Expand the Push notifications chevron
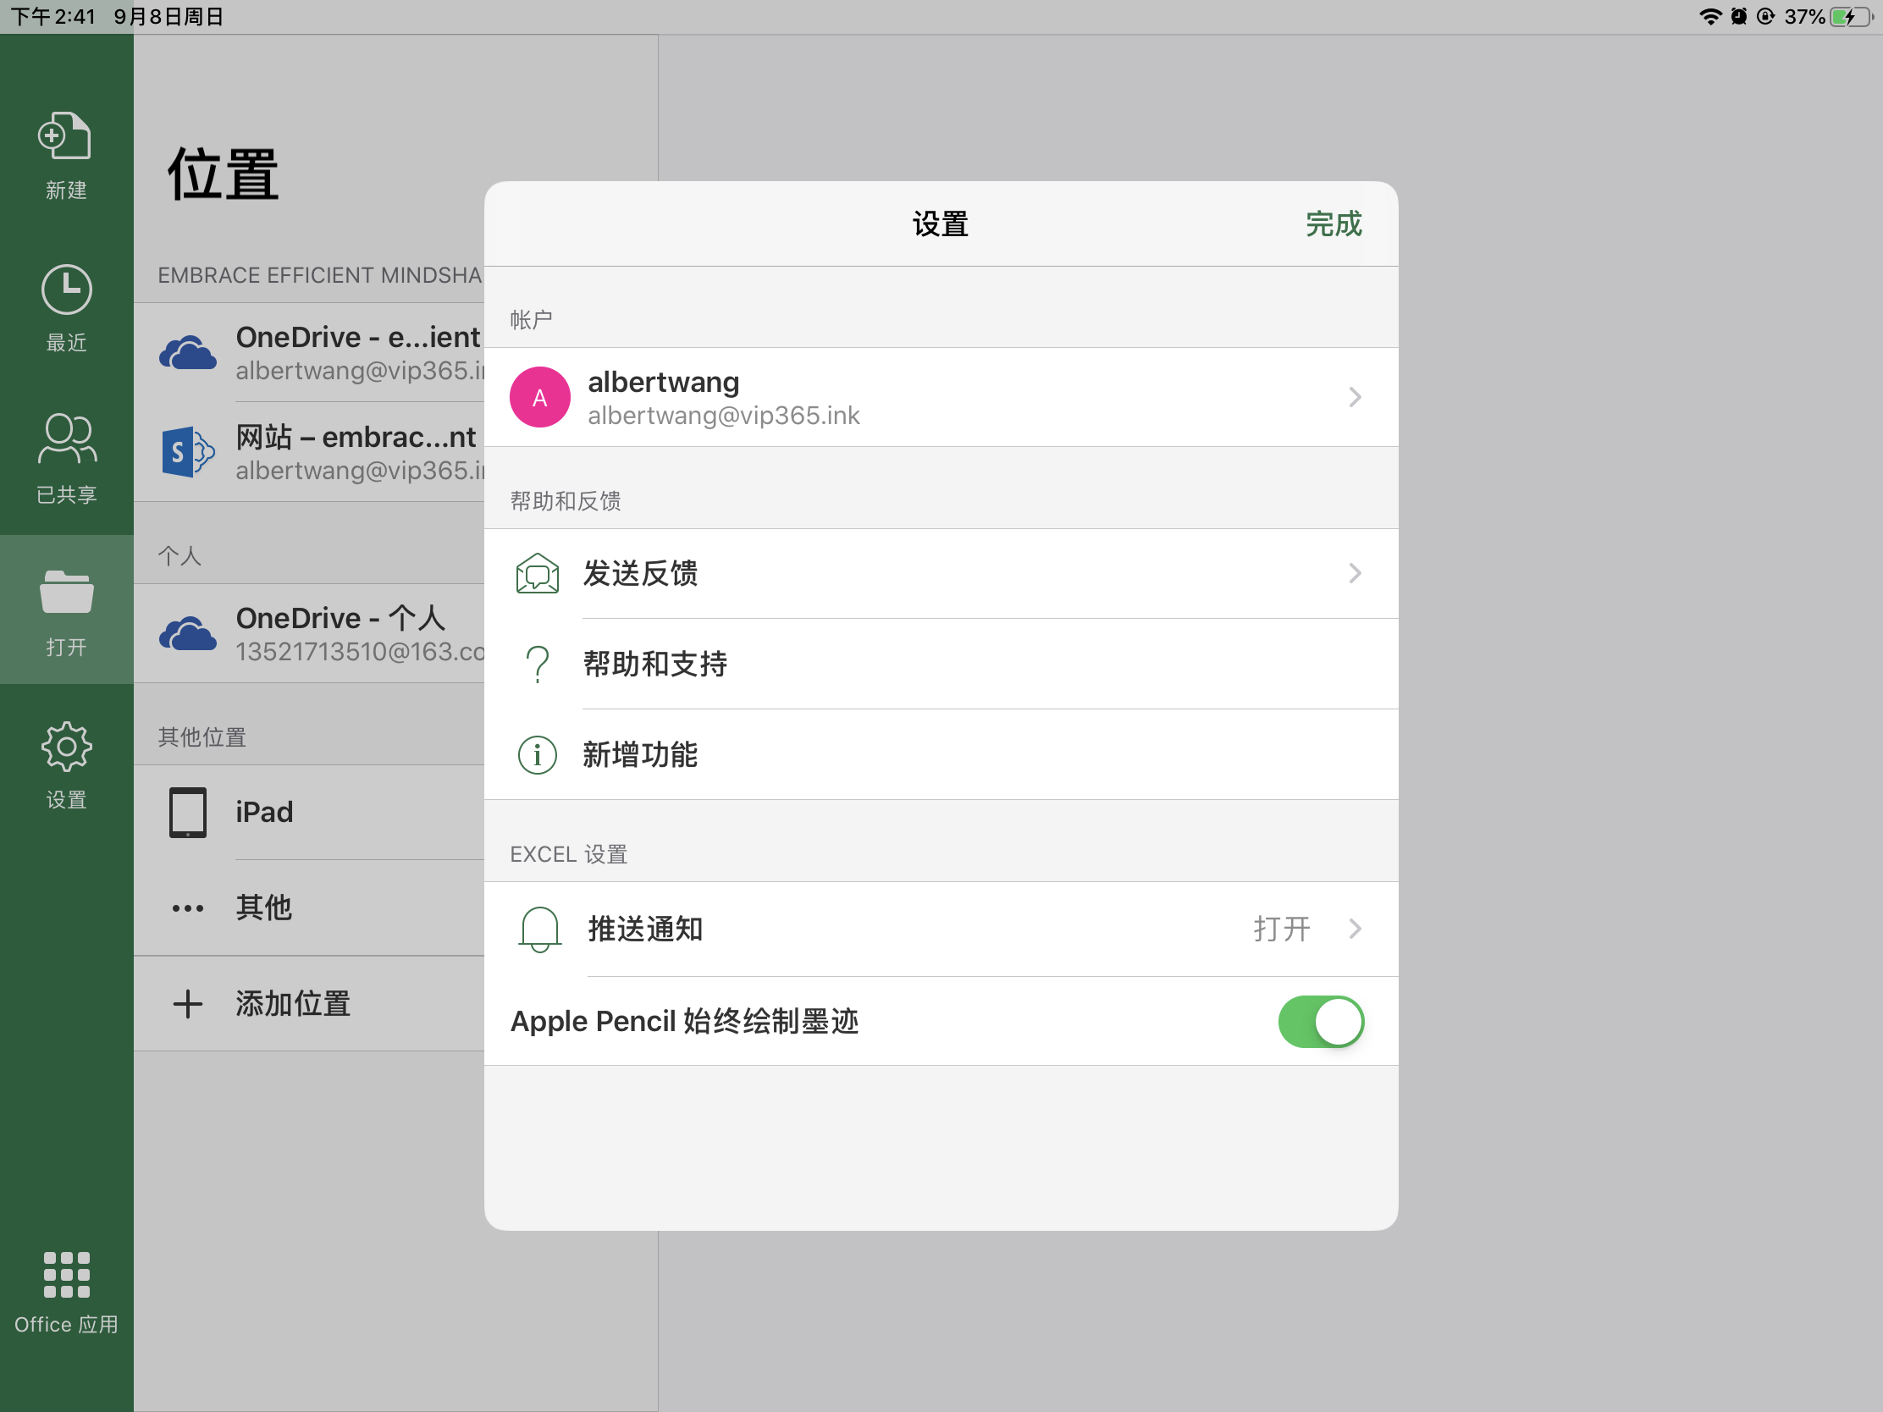 (x=1355, y=929)
